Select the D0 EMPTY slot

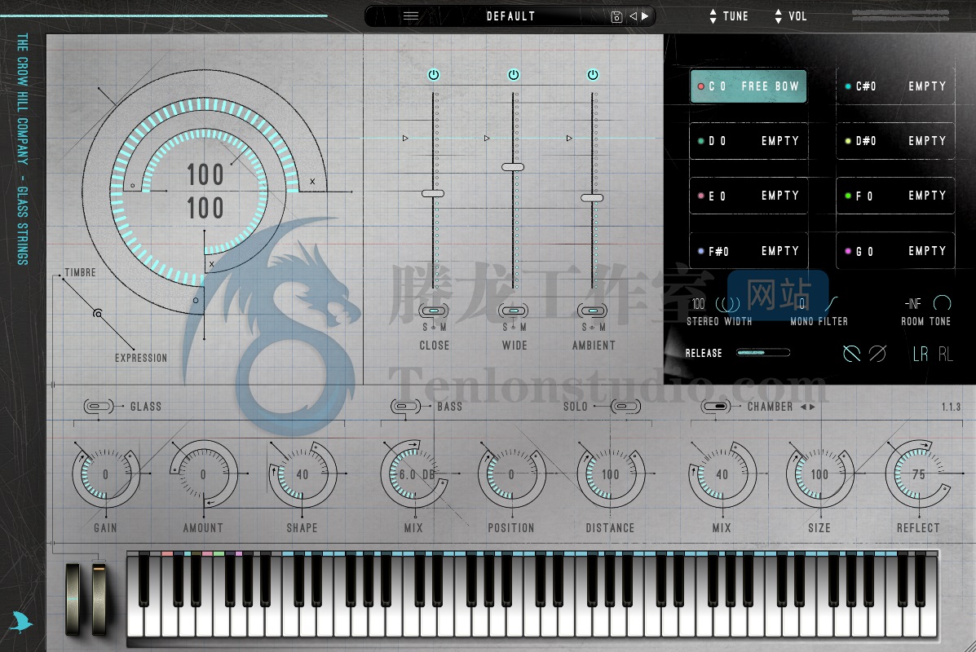(x=749, y=141)
